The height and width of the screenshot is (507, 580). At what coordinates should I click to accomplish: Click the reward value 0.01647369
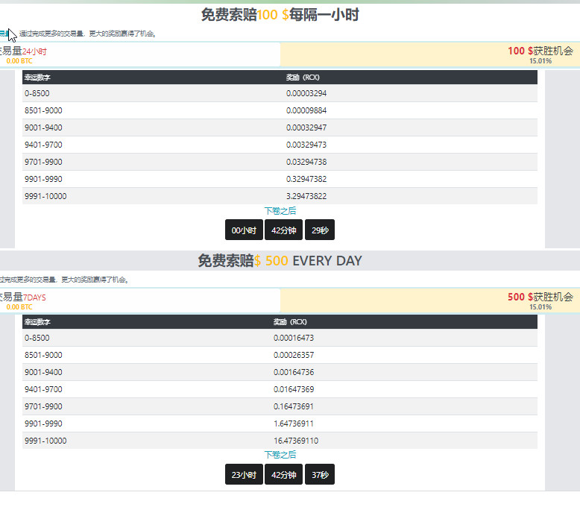294,390
